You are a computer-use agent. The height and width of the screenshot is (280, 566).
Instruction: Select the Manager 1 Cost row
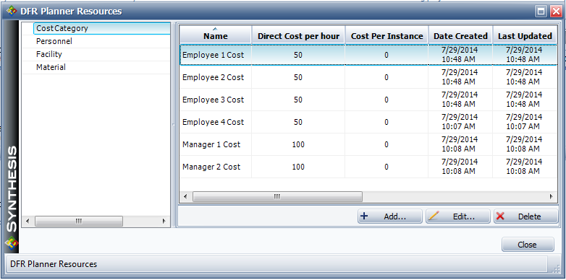click(368, 144)
